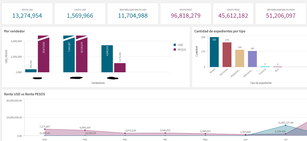Select the Abr data point 3,096,051
This screenshot has width=307, height=141.
coord(165,133)
